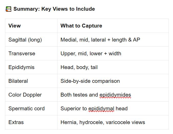Click the misspelled word epididymides
The height and width of the screenshot is (134, 173).
[115, 95]
